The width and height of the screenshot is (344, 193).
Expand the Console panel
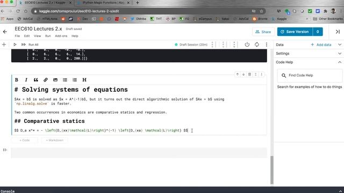tap(340, 191)
